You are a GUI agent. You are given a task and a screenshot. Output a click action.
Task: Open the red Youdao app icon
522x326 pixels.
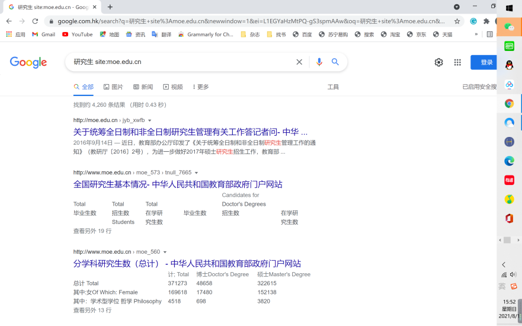(x=509, y=180)
